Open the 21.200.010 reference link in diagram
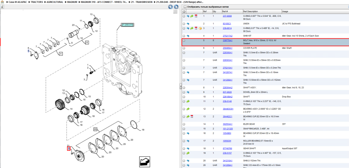349x168 pixels. click(127, 25)
